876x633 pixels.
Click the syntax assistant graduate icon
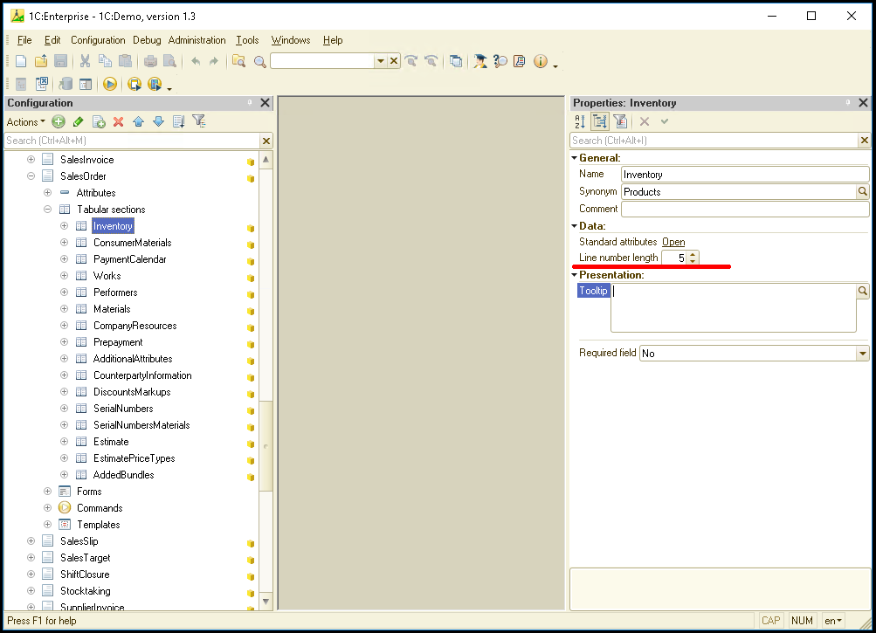click(479, 61)
